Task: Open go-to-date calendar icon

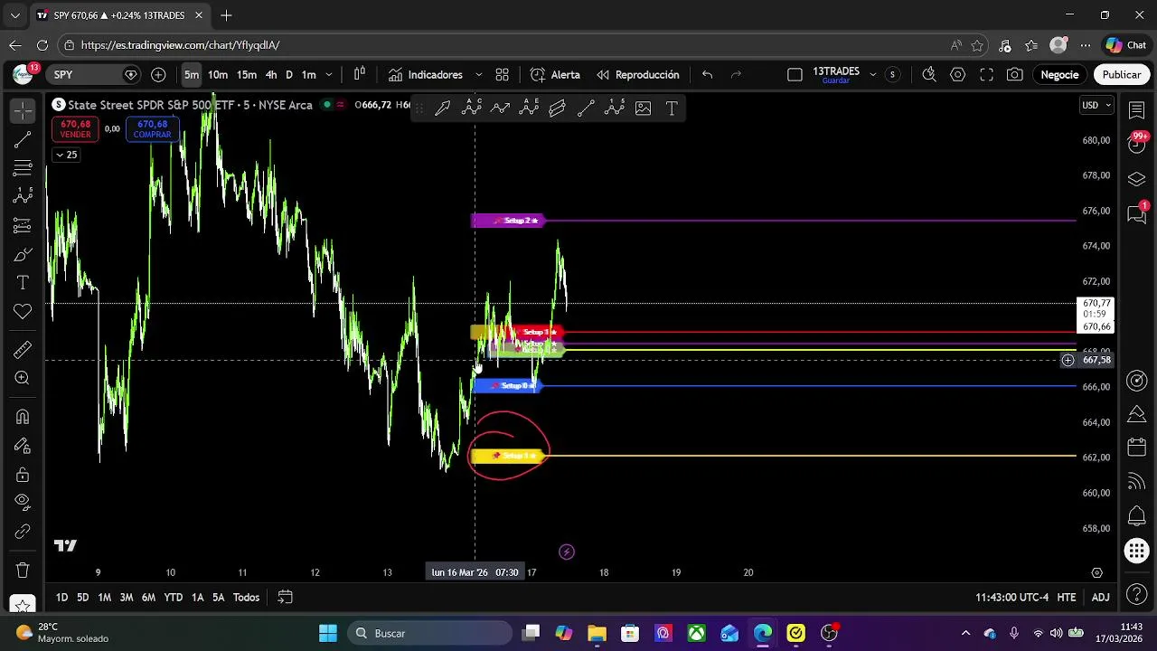Action: click(x=285, y=597)
